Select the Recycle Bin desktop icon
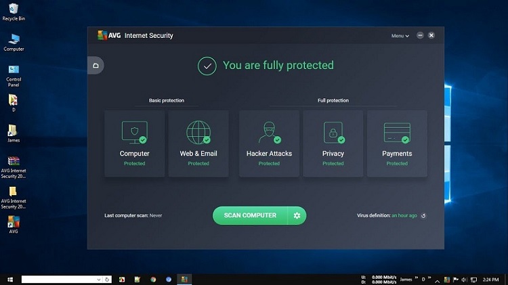 click(x=14, y=12)
